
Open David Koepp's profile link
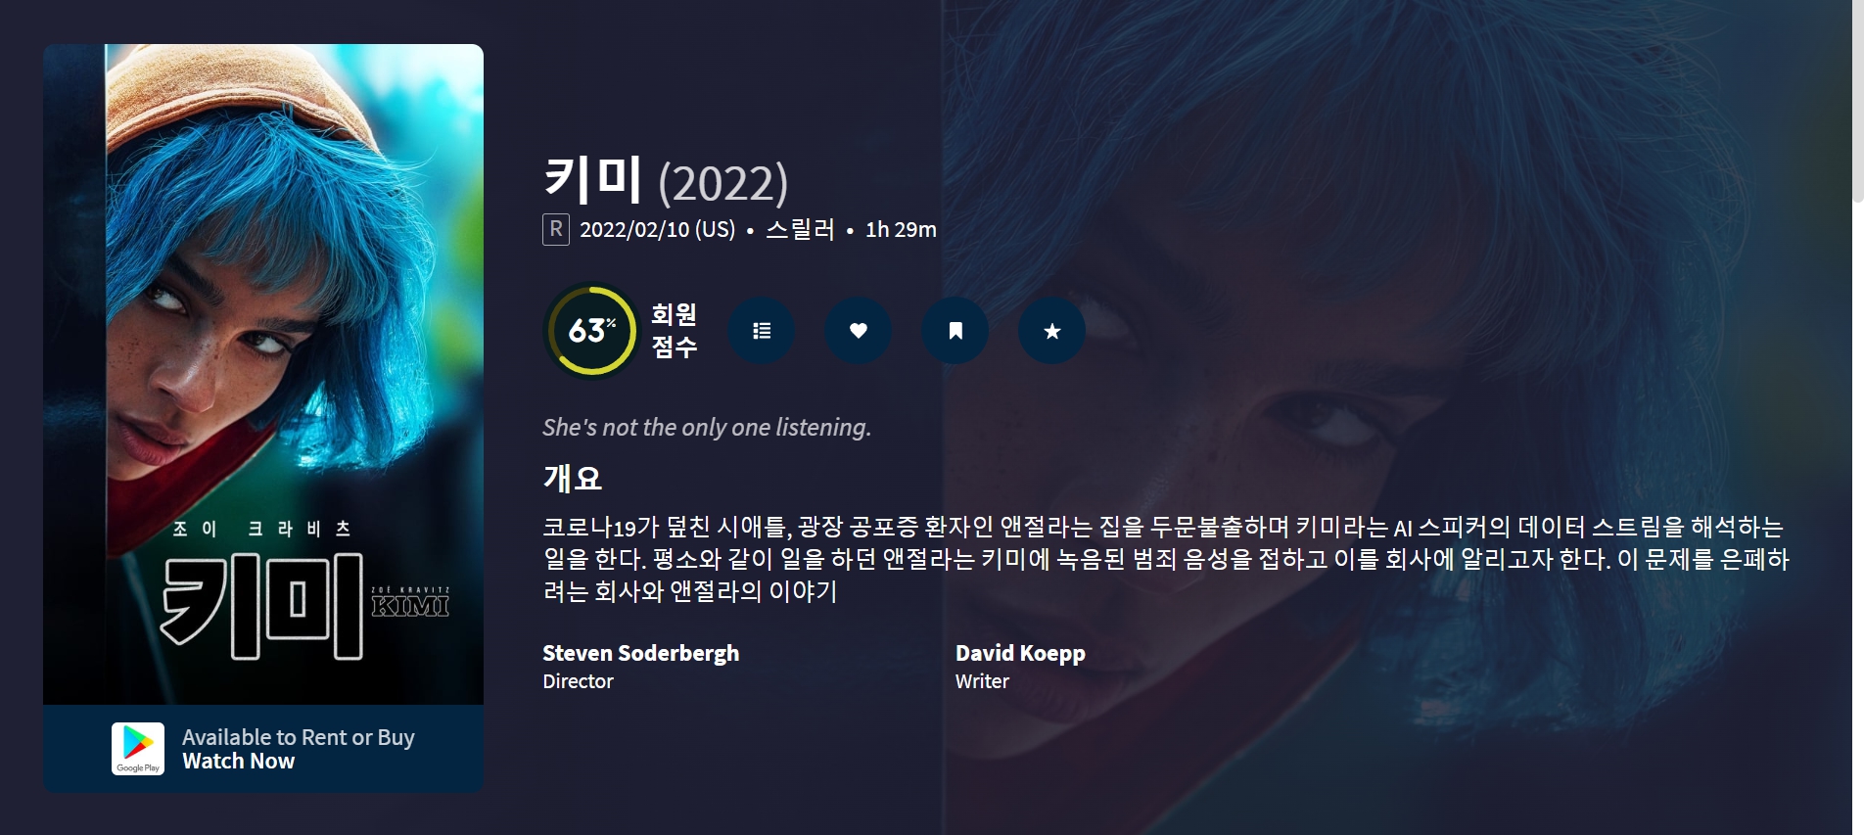point(1020,653)
